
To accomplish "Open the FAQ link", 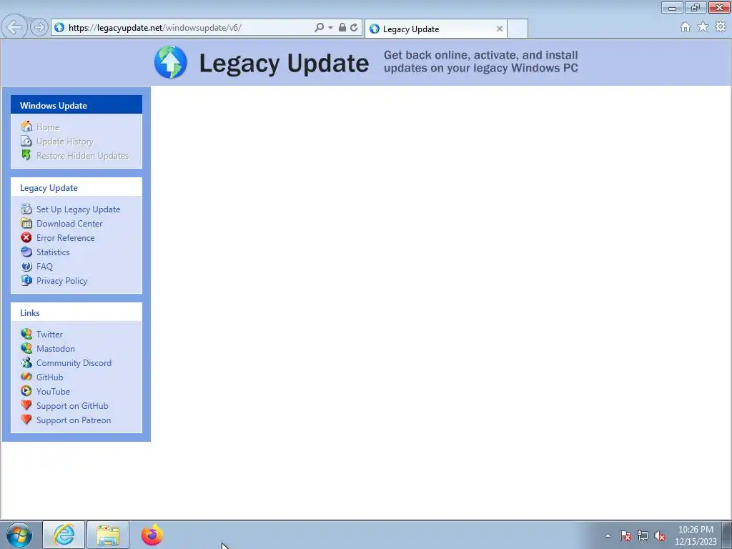I will 44,267.
